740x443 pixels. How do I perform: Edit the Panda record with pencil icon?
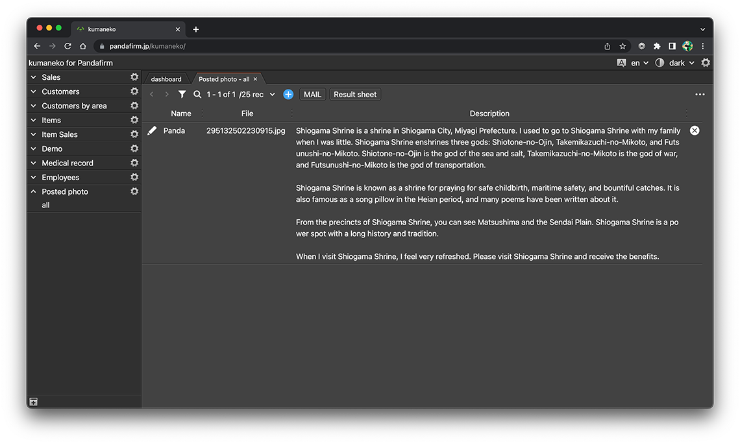(152, 131)
